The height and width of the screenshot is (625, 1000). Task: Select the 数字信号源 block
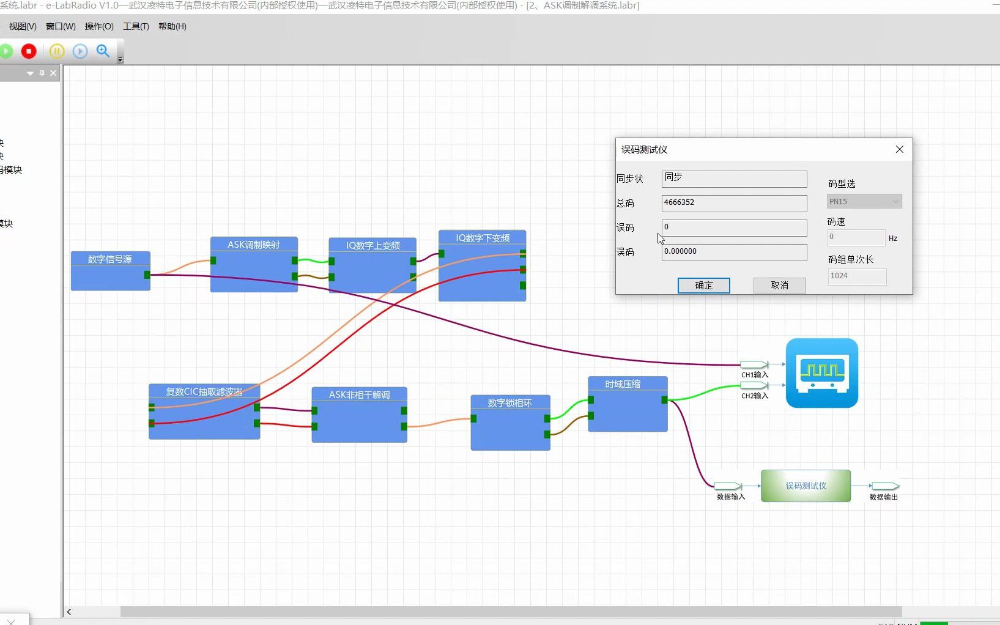[x=111, y=271]
